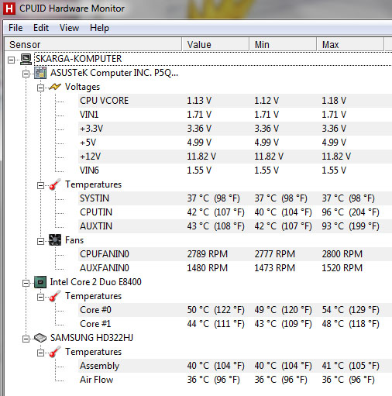392x396 pixels.
Task: Select the Voltages label
Action: [x=82, y=87]
